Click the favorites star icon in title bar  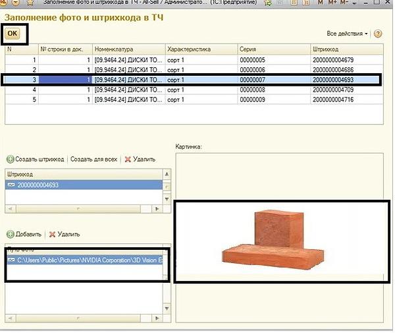tap(30, 4)
